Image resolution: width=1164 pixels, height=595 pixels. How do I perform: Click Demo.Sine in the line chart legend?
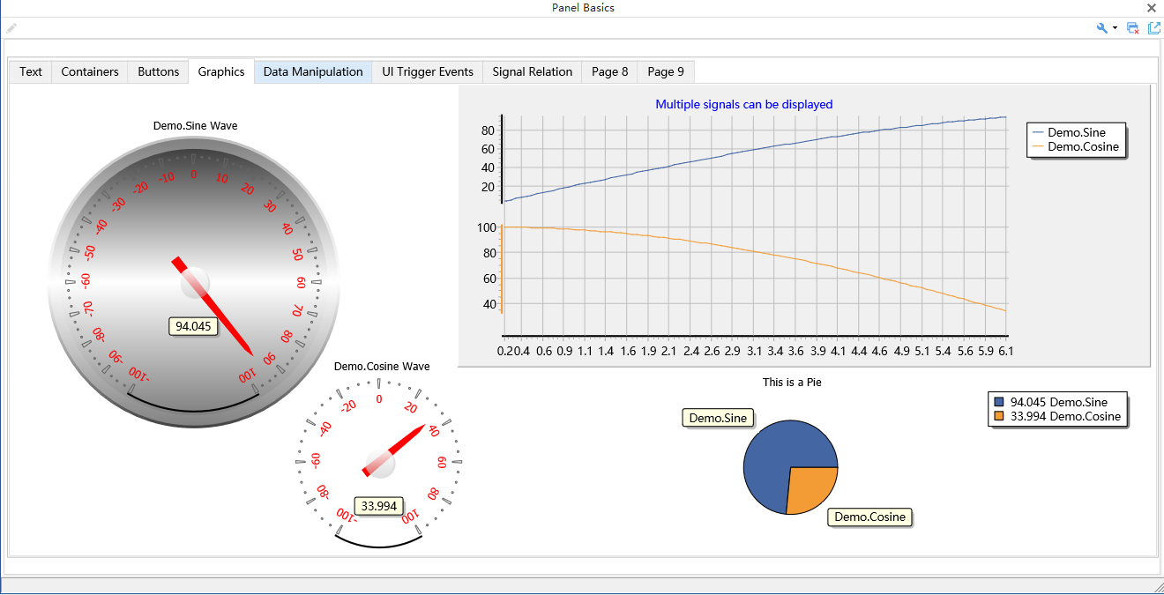[x=1076, y=132]
